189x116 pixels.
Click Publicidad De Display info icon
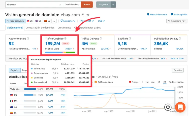pyautogui.click(x=180, y=38)
